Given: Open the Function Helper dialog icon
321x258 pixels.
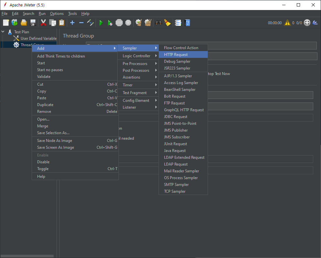Looking at the screenshot, I should 178,23.
